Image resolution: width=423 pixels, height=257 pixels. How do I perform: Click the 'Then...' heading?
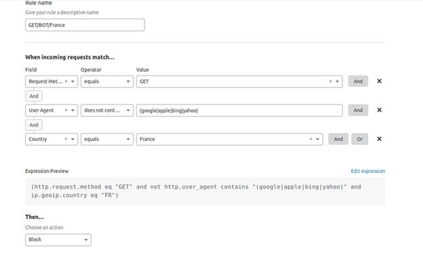pos(35,217)
